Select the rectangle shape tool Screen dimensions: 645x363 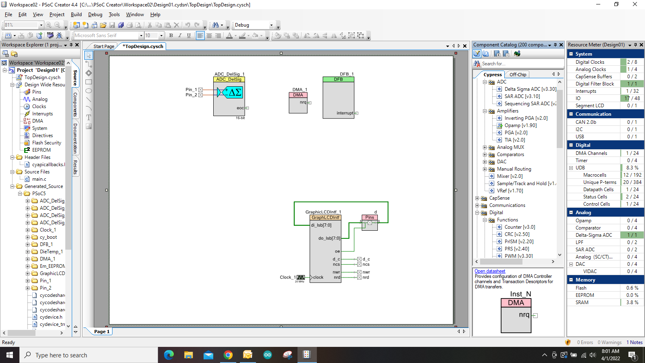(x=89, y=82)
